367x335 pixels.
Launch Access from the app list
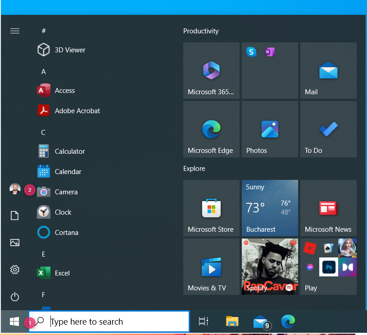tap(56, 90)
